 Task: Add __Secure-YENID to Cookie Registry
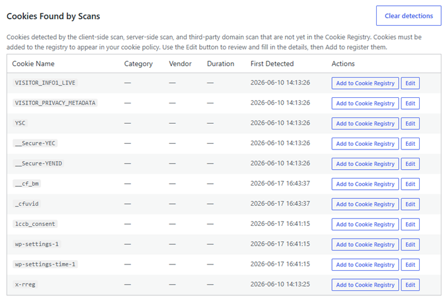365,164
